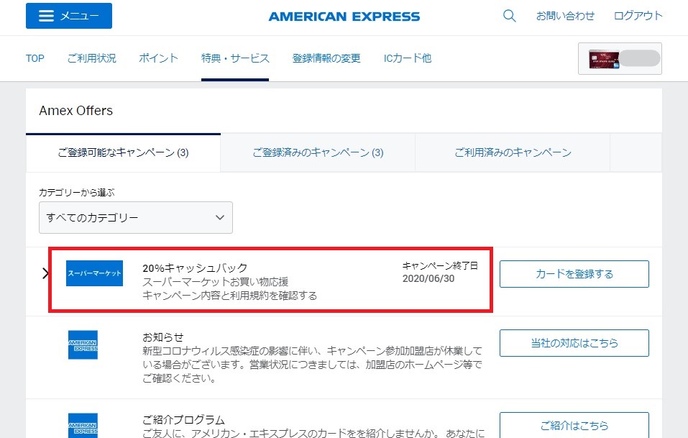
Task: Click the ご紹介プログラム heading text
Action: point(183,419)
